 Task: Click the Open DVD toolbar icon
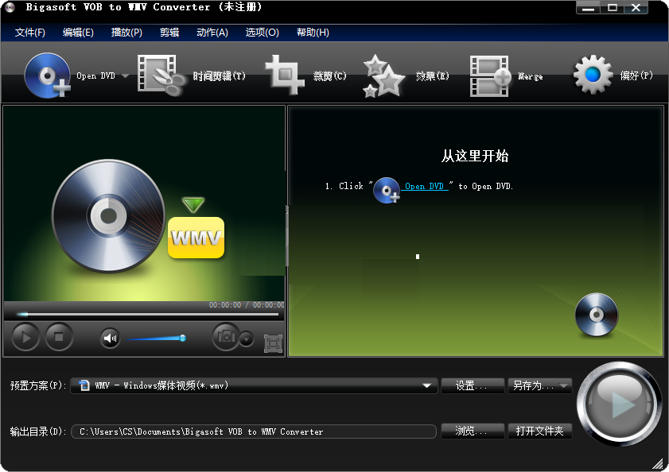(46, 74)
